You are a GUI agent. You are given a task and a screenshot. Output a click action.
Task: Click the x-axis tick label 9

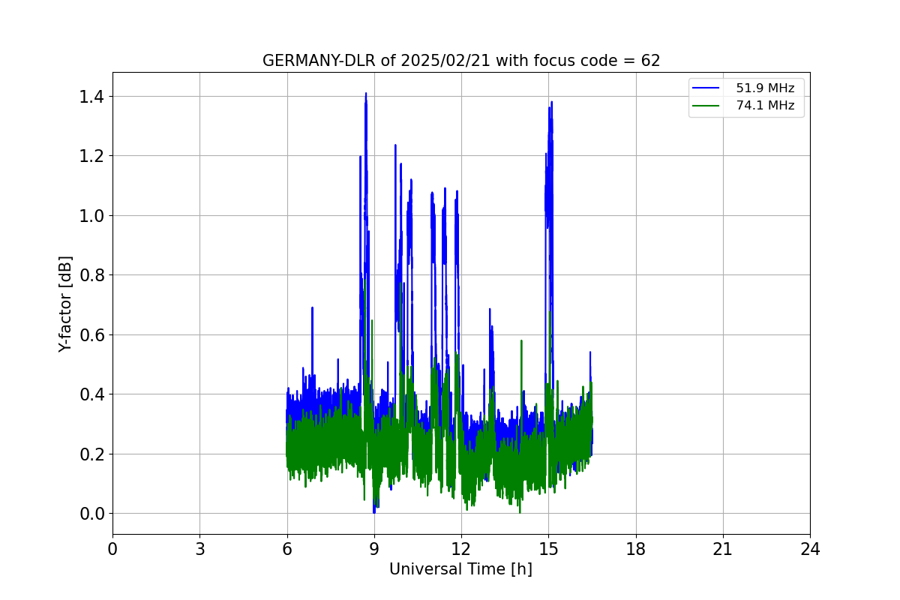(374, 549)
